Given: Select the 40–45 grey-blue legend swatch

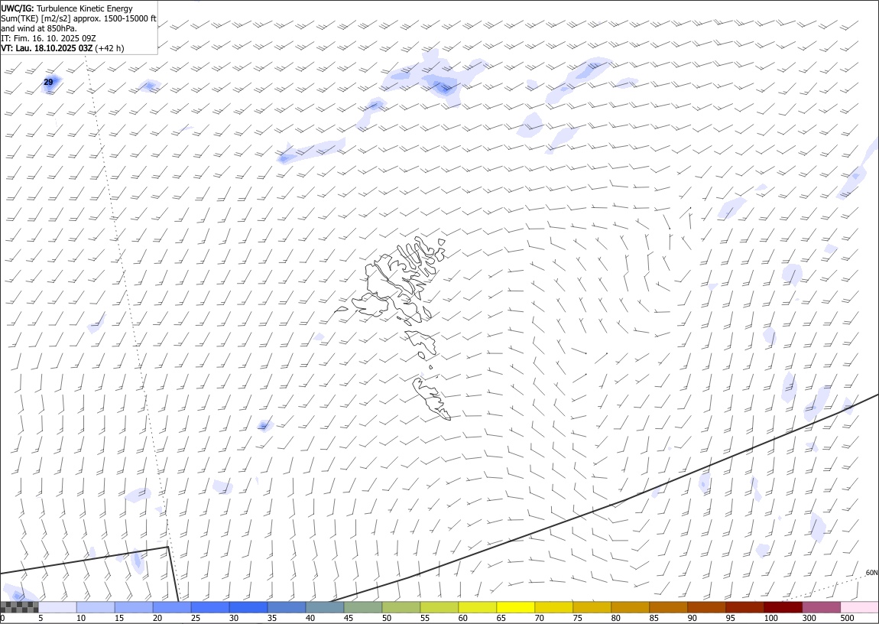Looking at the screenshot, I should [325, 607].
